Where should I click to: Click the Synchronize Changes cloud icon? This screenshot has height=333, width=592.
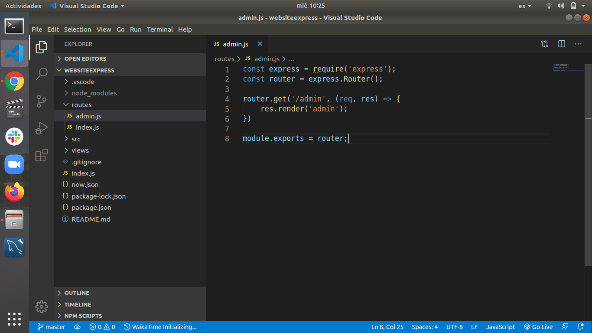[78, 327]
